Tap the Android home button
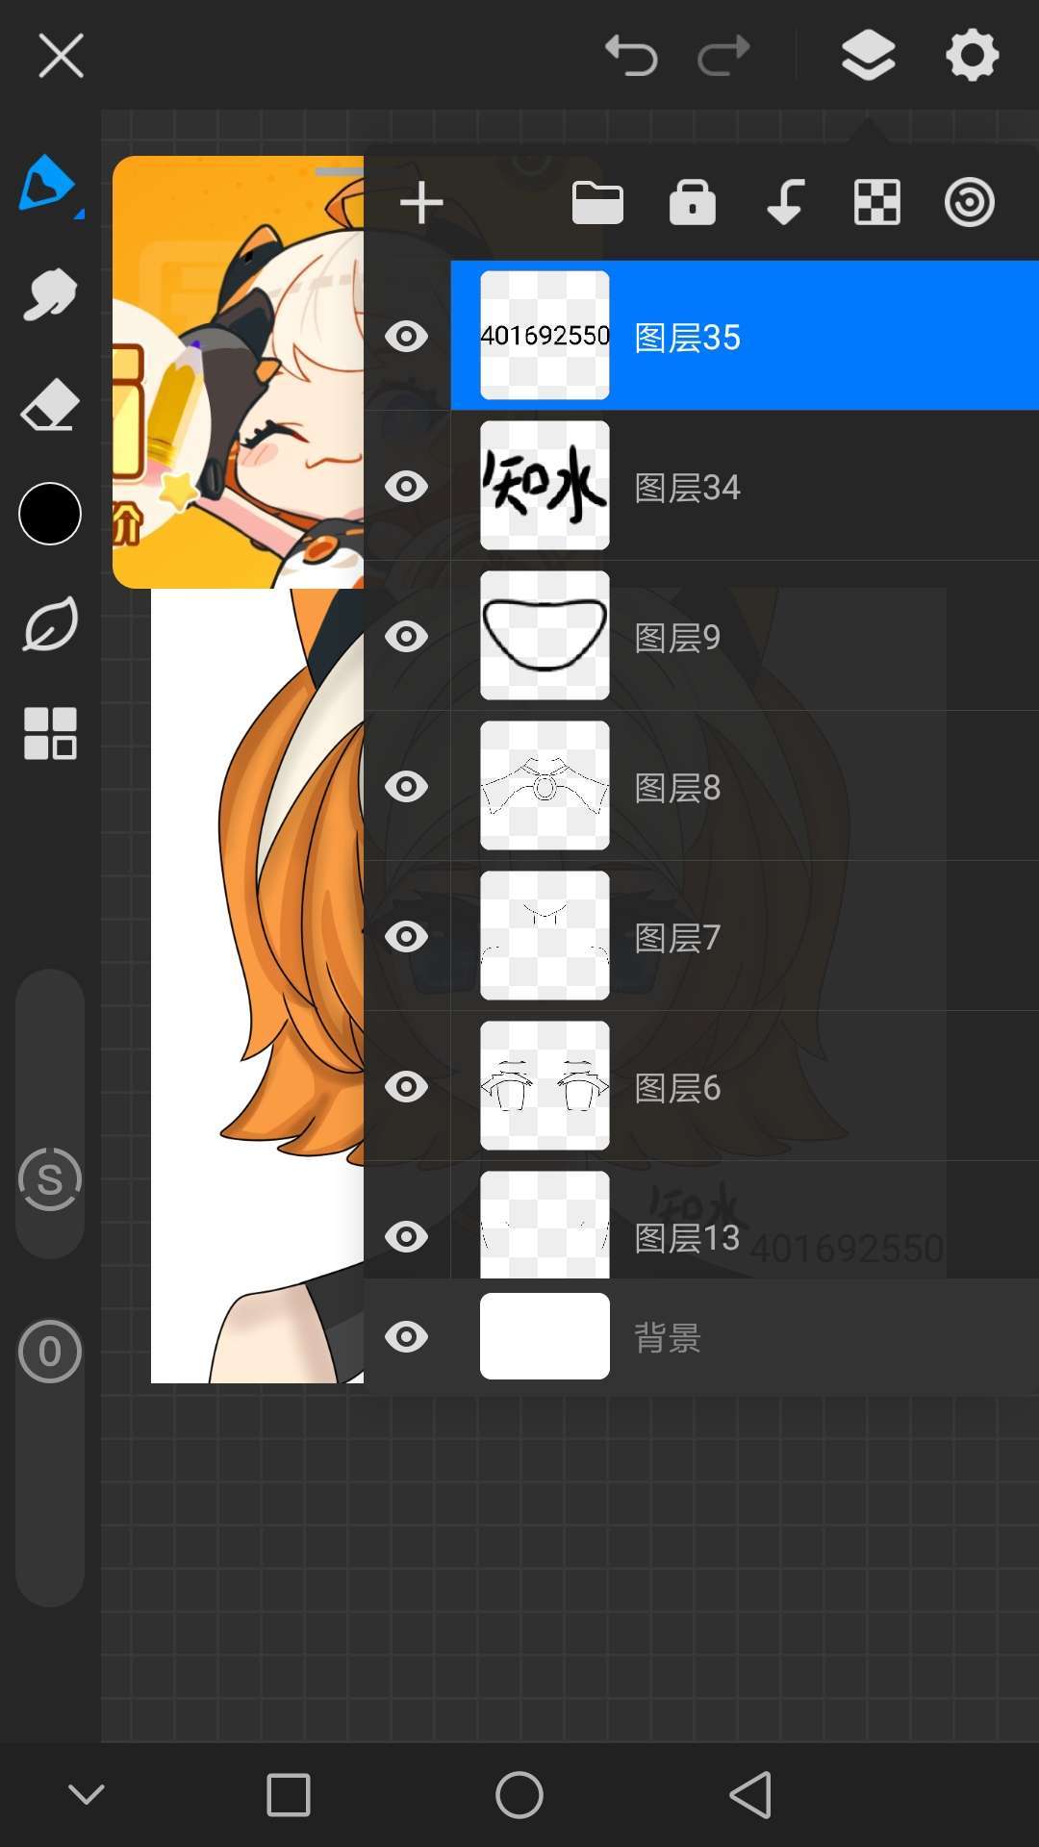 [519, 1794]
